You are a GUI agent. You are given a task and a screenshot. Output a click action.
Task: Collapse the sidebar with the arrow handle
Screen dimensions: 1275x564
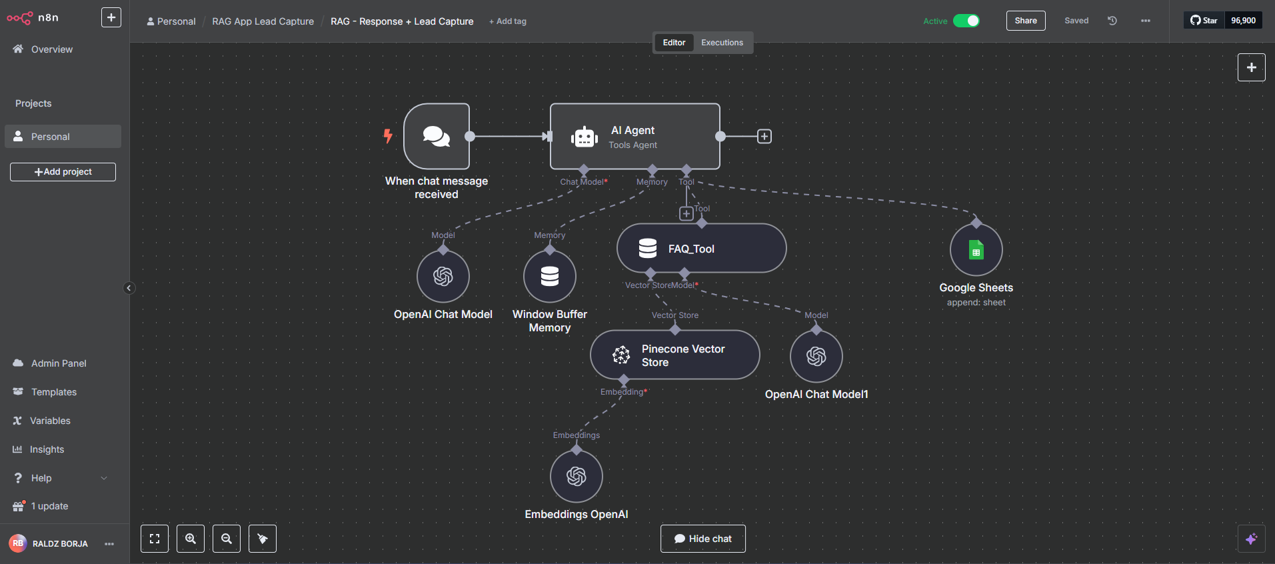click(x=129, y=288)
